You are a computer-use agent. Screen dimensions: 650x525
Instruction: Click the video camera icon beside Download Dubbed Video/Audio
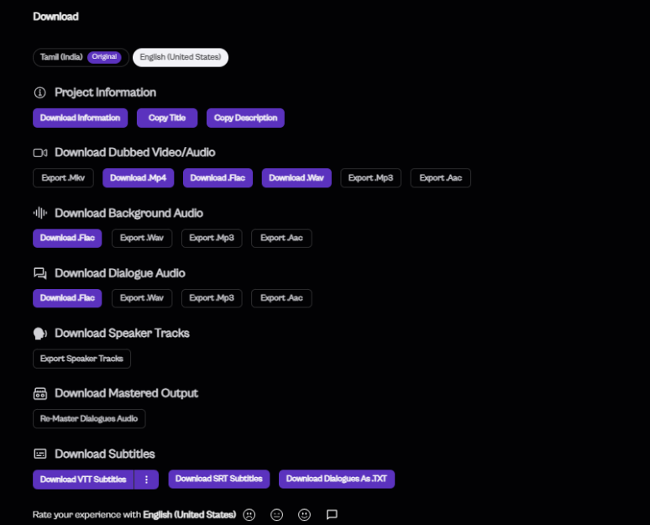[39, 153]
